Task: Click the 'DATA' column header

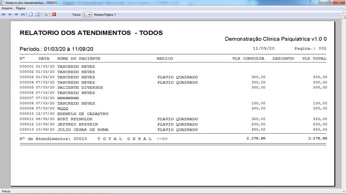Action: [x=44, y=59]
